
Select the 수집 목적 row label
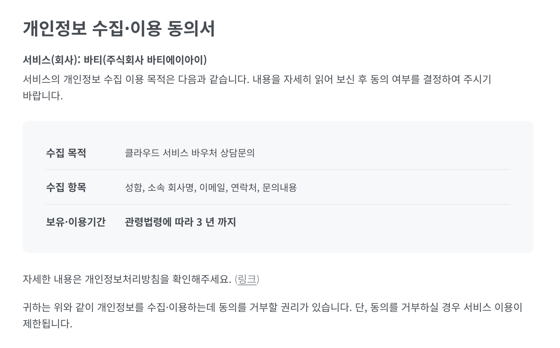pos(66,152)
